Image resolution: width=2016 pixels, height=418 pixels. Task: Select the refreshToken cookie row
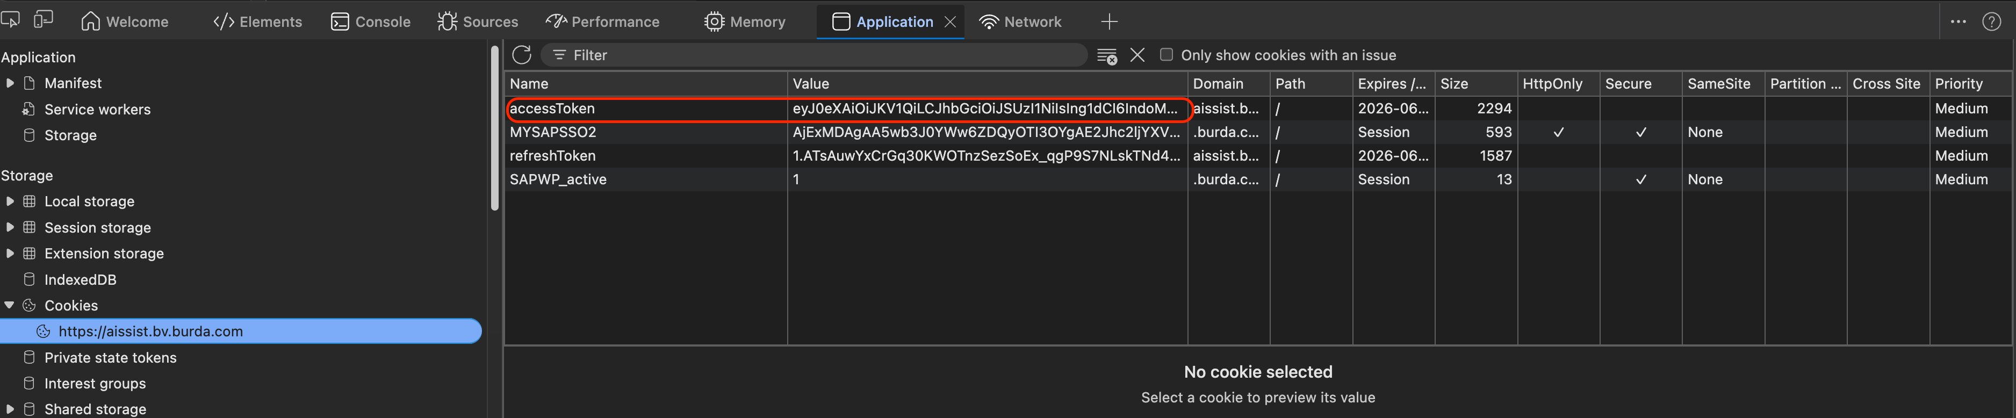(x=1258, y=156)
